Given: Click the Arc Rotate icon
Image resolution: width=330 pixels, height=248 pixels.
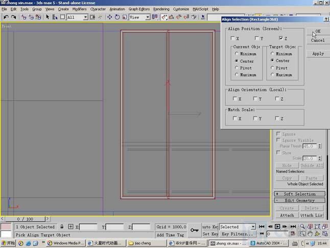Looking at the screenshot, I should coord(317,234).
